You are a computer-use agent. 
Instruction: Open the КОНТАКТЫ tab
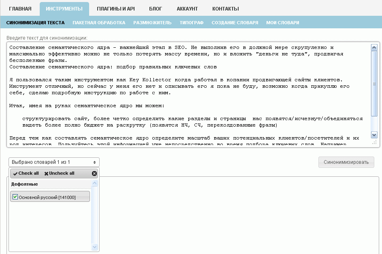point(225,9)
